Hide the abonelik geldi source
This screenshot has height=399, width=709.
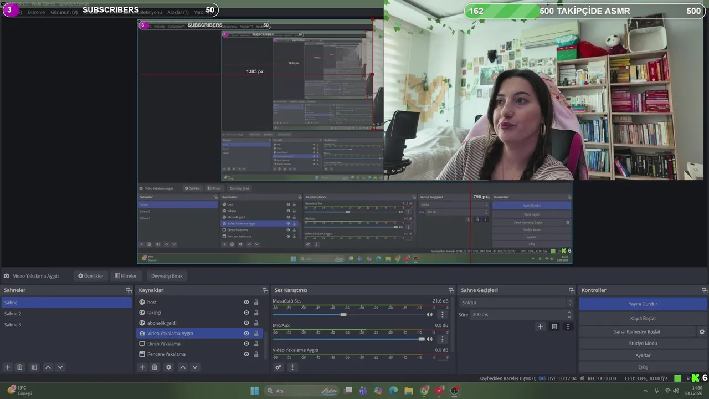[x=246, y=323]
